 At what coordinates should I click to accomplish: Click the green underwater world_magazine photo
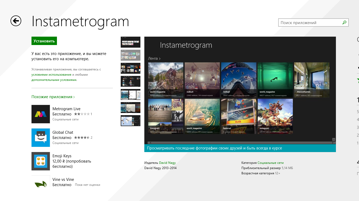275,80
